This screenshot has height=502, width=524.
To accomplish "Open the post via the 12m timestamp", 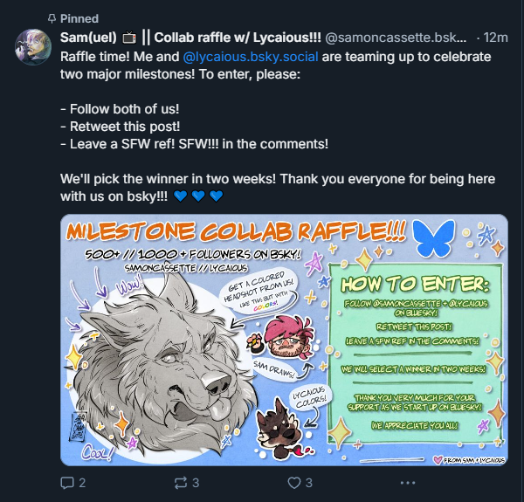I will click(495, 38).
